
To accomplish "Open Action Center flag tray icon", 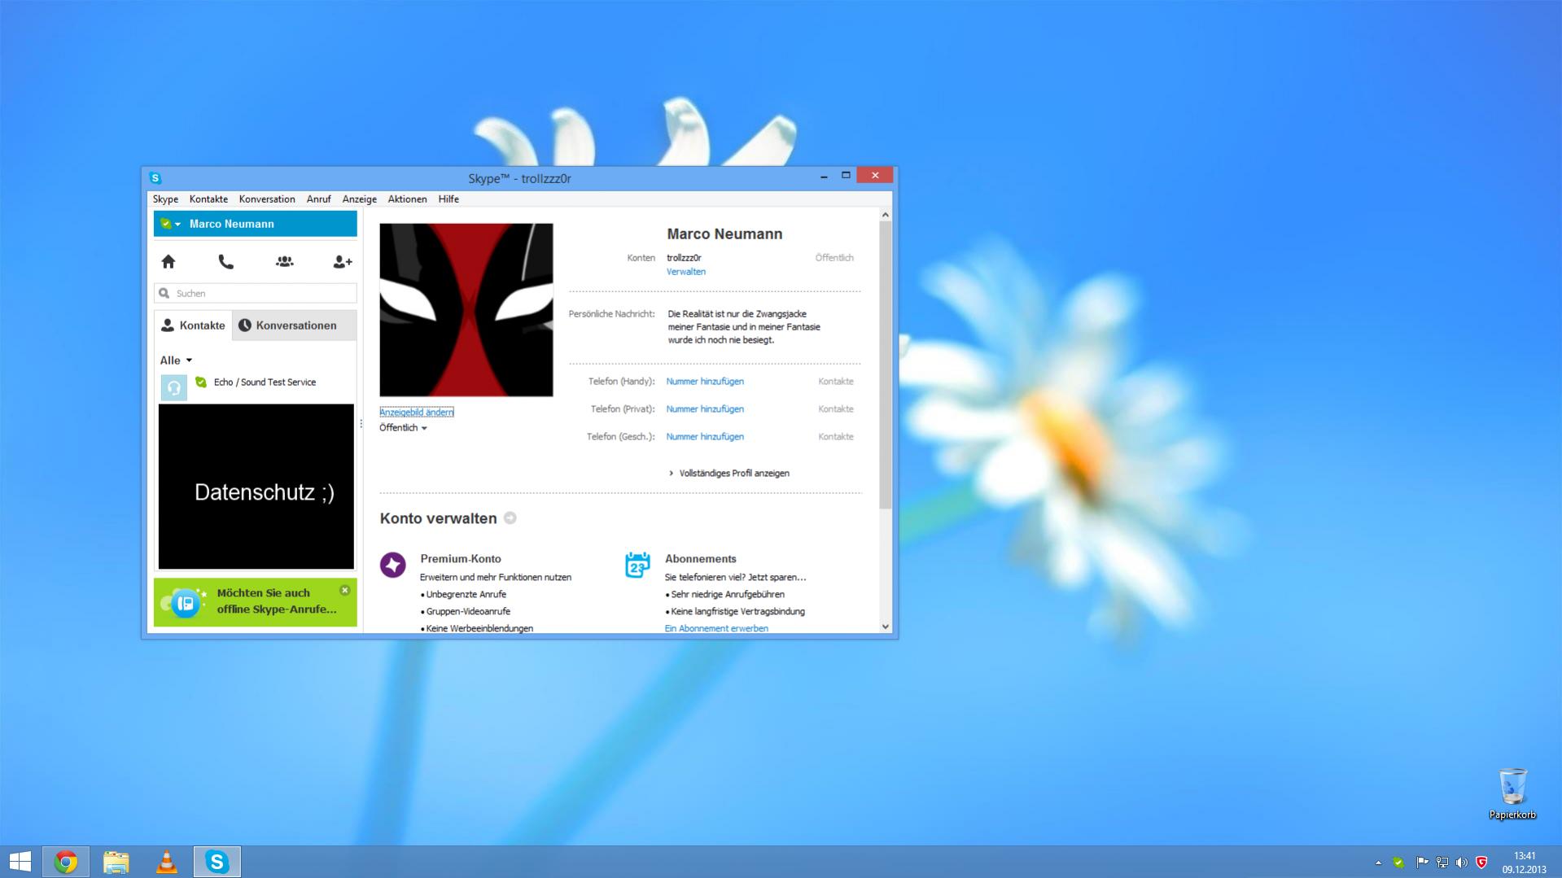I will point(1422,863).
